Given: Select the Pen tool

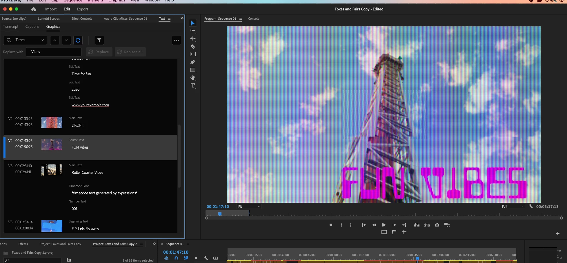Looking at the screenshot, I should tap(193, 62).
